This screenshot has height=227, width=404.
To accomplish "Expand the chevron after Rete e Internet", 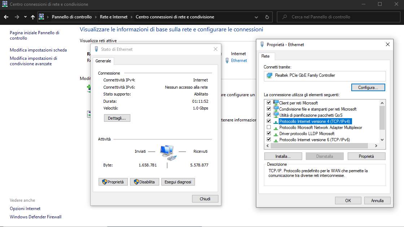I will [132, 17].
